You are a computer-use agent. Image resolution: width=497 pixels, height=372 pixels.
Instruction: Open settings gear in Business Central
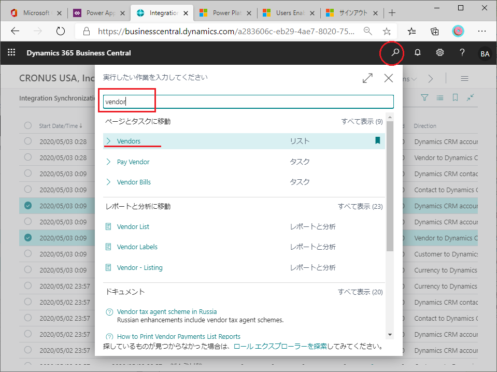439,52
